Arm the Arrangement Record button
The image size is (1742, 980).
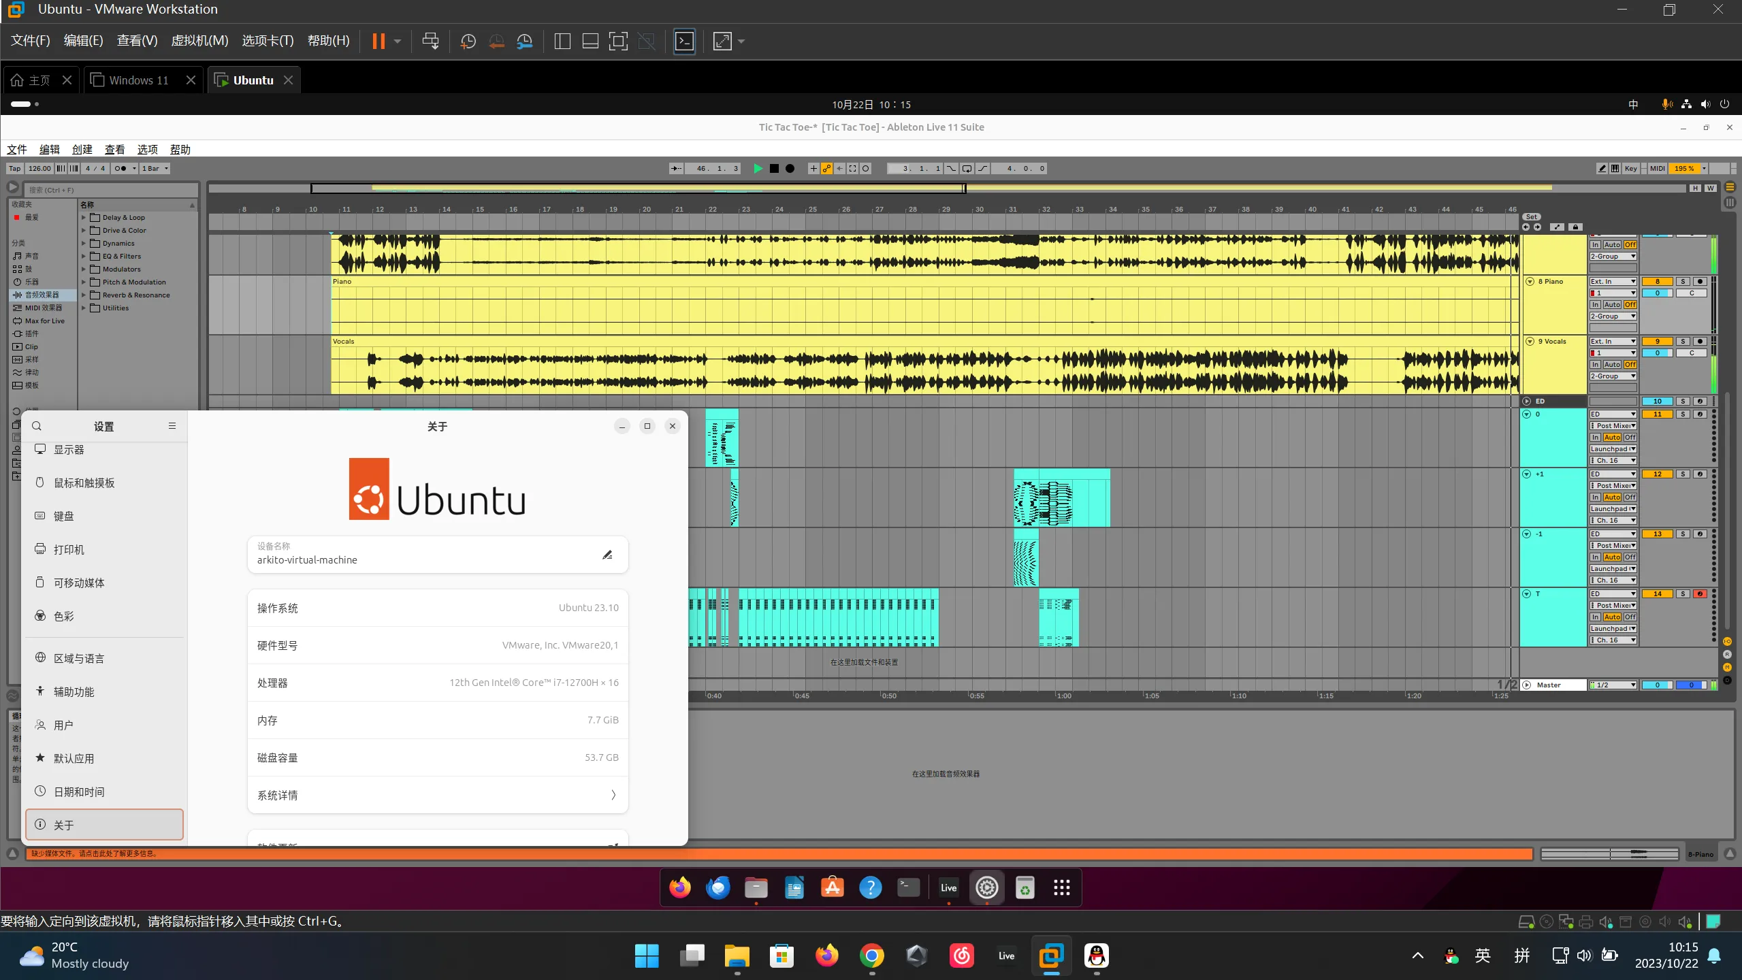tap(790, 169)
